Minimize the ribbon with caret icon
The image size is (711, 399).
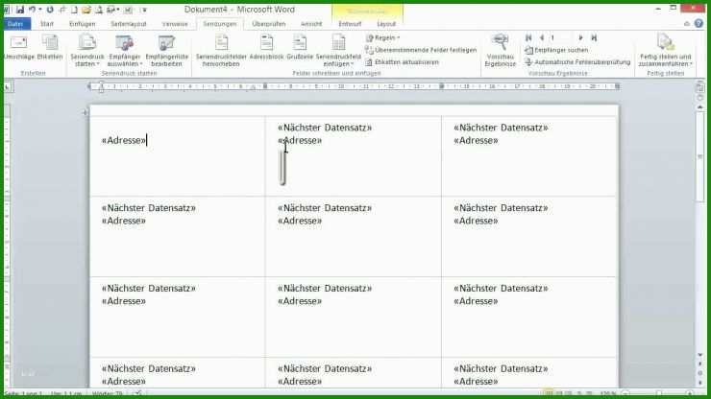tap(687, 24)
